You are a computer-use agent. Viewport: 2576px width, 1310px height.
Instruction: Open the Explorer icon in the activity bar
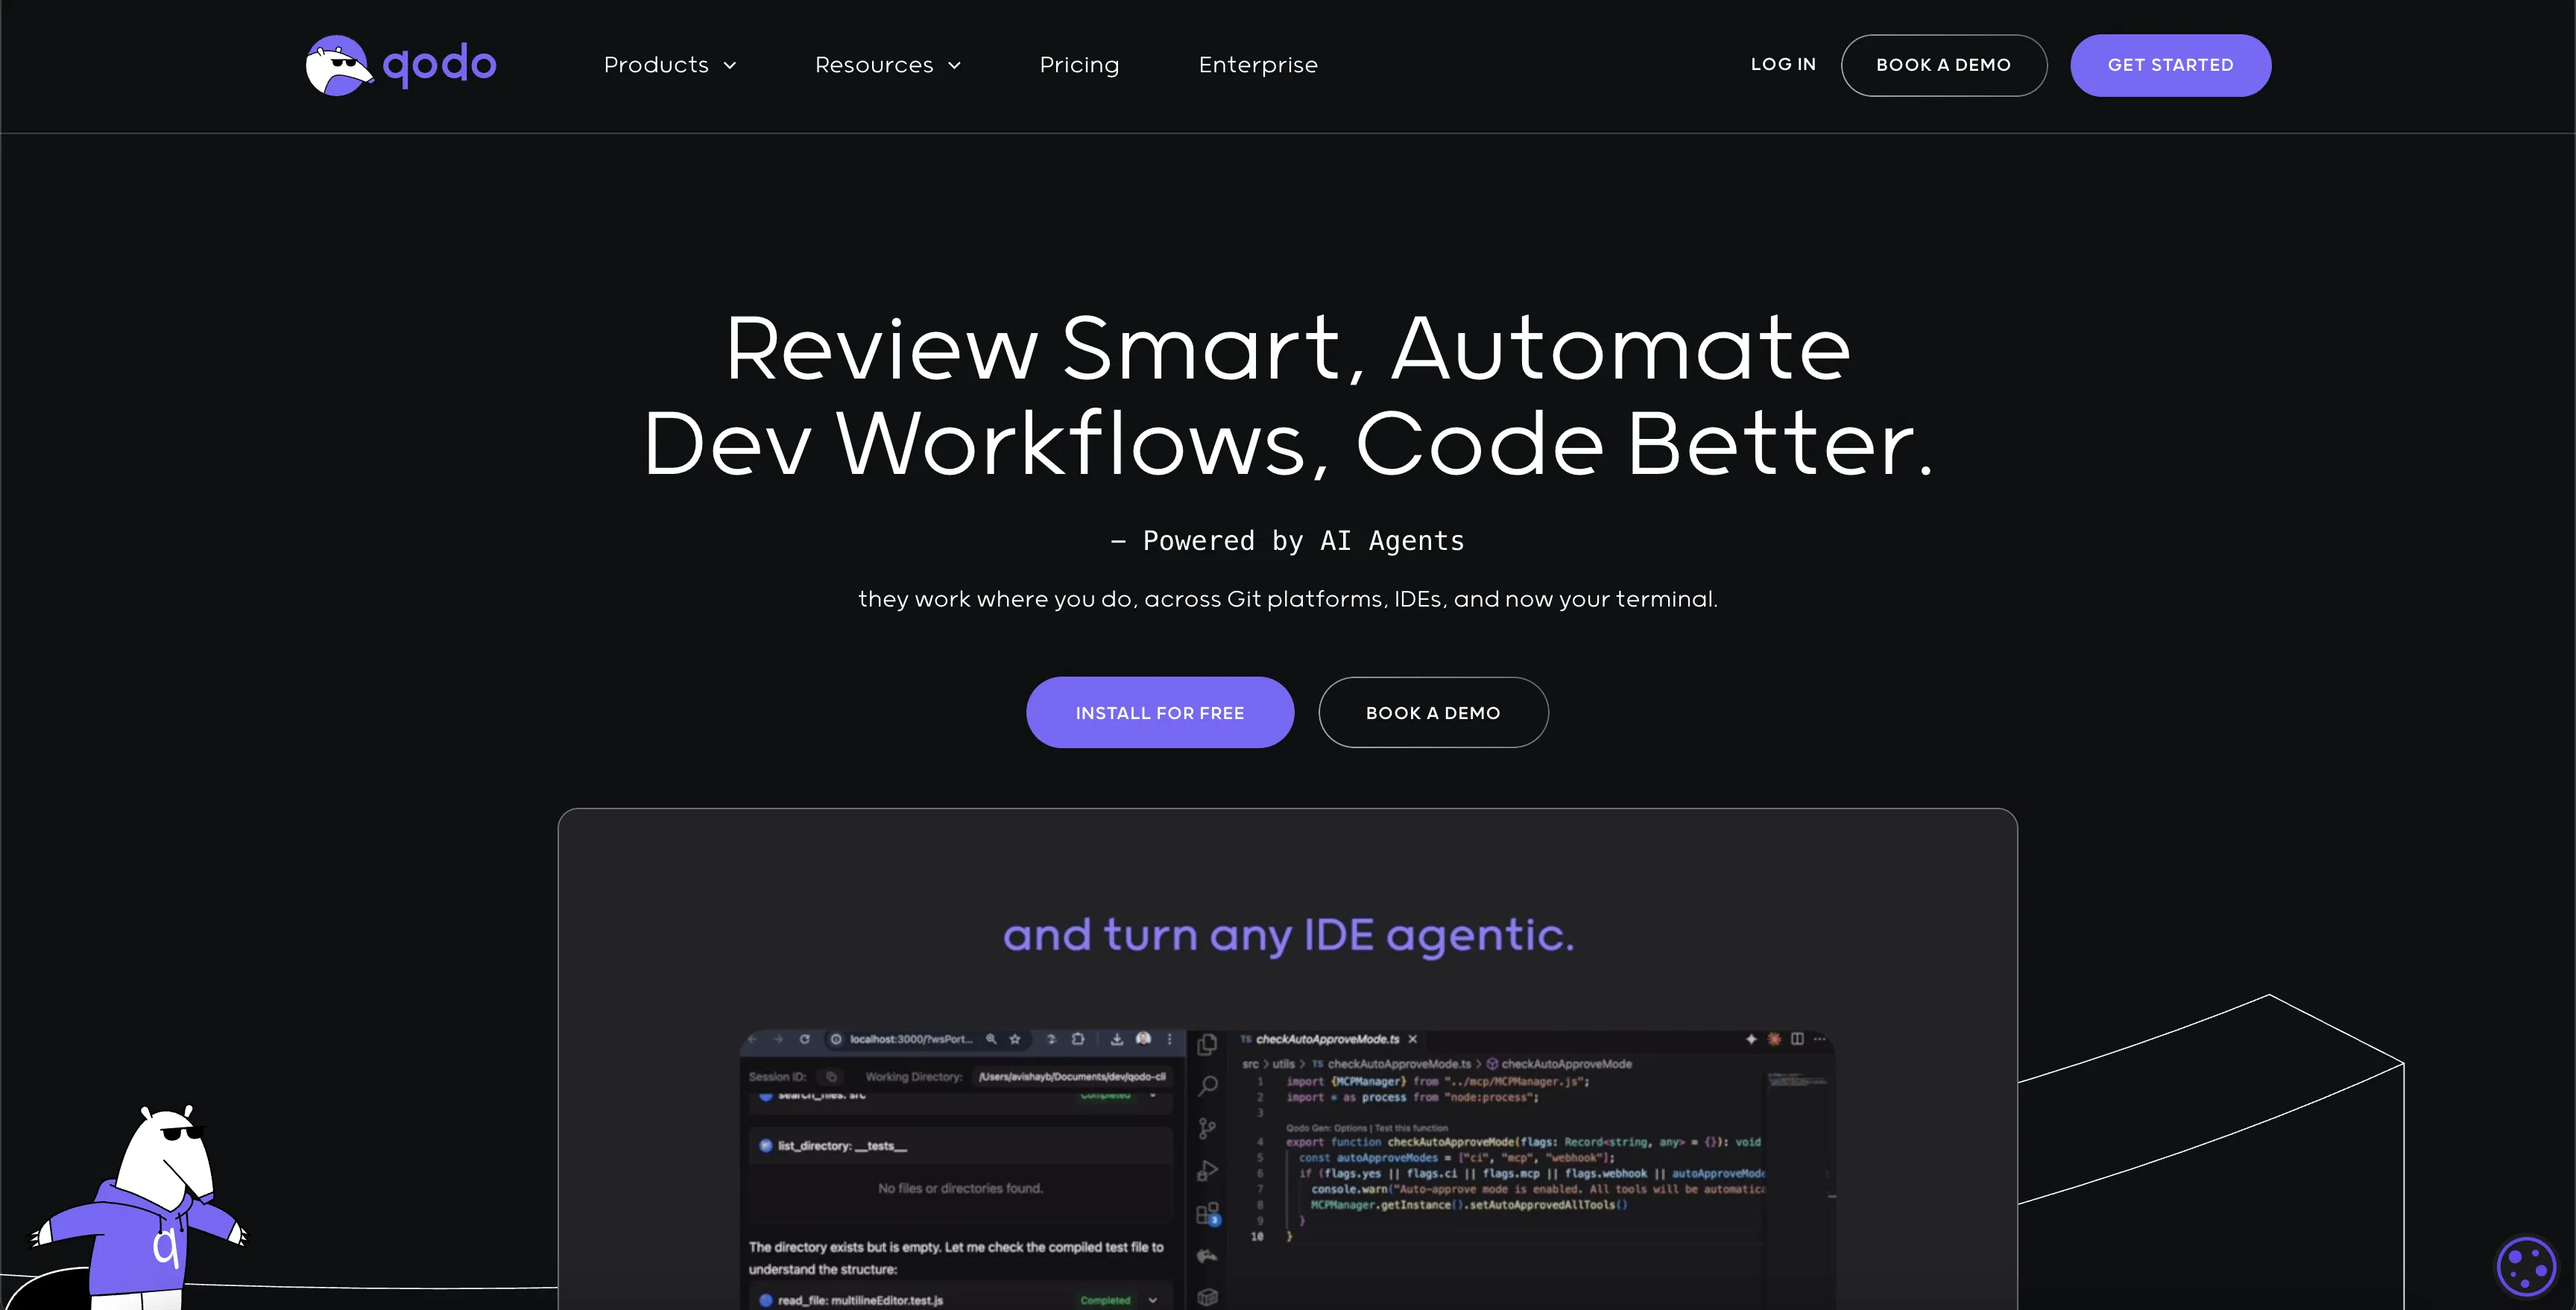point(1207,1046)
